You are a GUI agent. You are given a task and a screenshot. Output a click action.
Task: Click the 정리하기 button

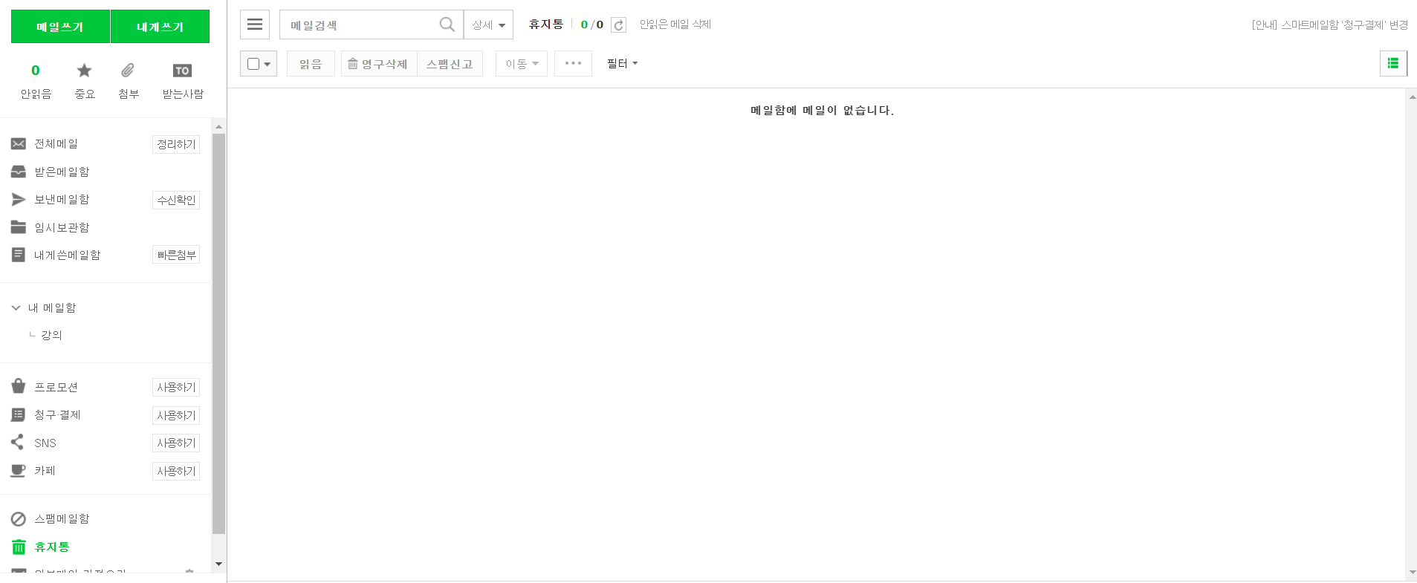(x=176, y=144)
